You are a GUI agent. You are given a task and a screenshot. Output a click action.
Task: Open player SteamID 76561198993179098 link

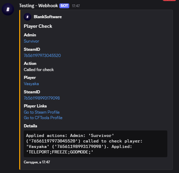[42, 98]
